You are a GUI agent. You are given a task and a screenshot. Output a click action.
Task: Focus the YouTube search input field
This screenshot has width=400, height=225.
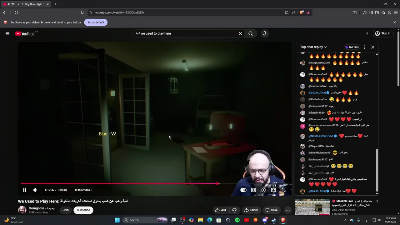point(186,33)
